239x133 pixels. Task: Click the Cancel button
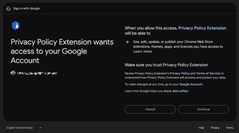(x=150, y=109)
